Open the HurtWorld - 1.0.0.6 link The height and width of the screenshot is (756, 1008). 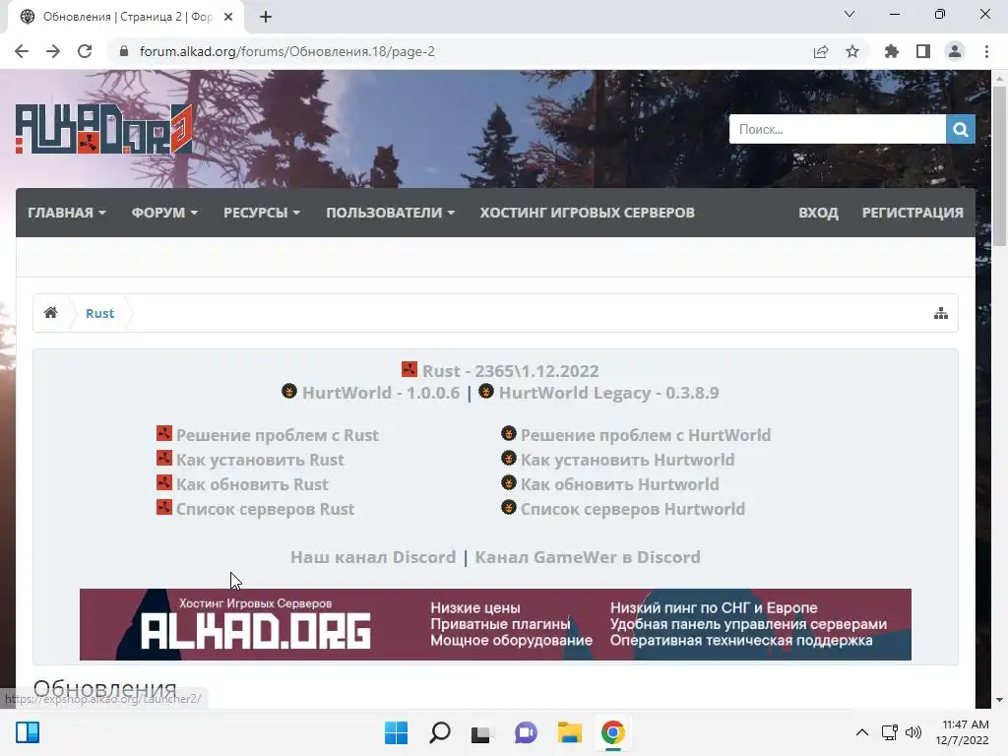point(381,392)
